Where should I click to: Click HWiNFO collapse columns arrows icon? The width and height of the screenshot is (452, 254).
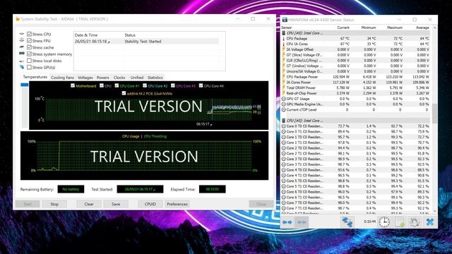click(302, 222)
